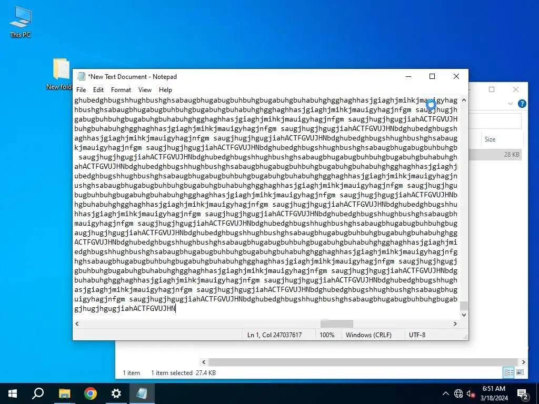Click Notepad vertical scrollbar down arrow

pyautogui.click(x=464, y=315)
